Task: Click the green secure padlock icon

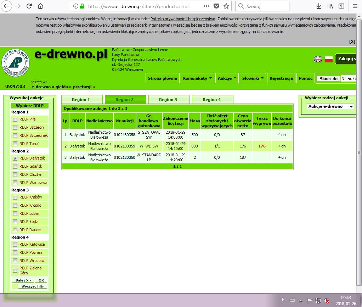Action: click(82, 6)
